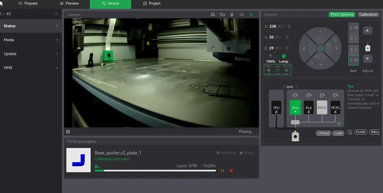This screenshot has width=383, height=193.
Task: Open the 100% print speed control
Action: pyautogui.click(x=270, y=59)
